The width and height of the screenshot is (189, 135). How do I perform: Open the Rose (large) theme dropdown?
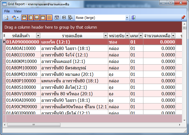click(127, 18)
